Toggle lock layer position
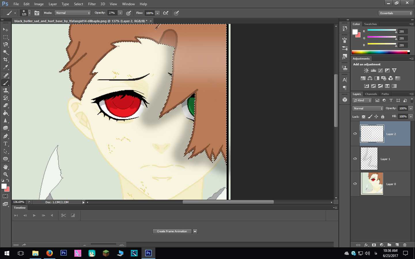The image size is (415, 259). click(376, 117)
